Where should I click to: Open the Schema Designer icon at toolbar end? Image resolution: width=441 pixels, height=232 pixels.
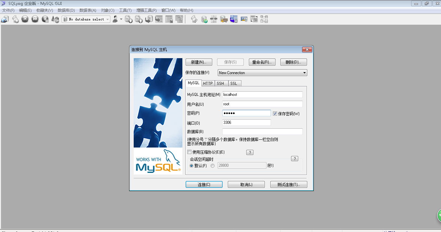point(264,19)
